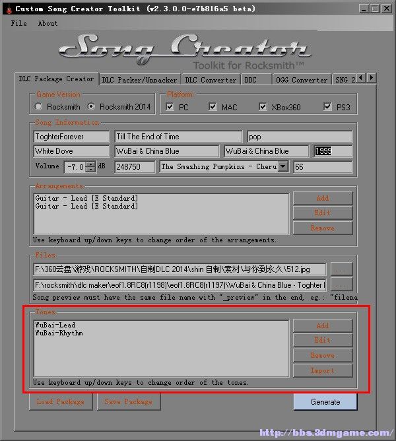Switch to DLC Packer/Unpacker tab
396x441 pixels.
139,80
